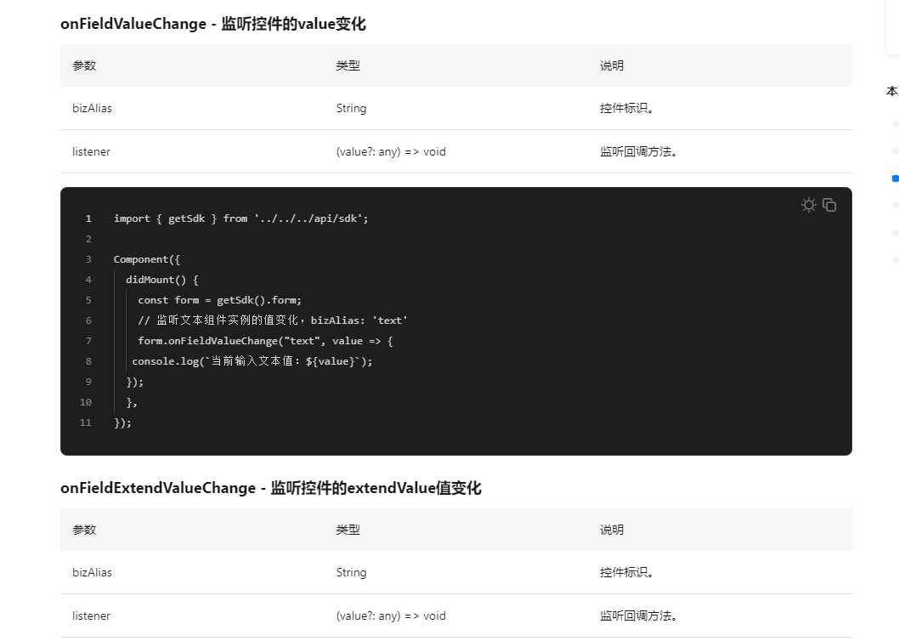The image size is (899, 641).
Task: Click line number 11 in the code gutter
Action: (85, 423)
